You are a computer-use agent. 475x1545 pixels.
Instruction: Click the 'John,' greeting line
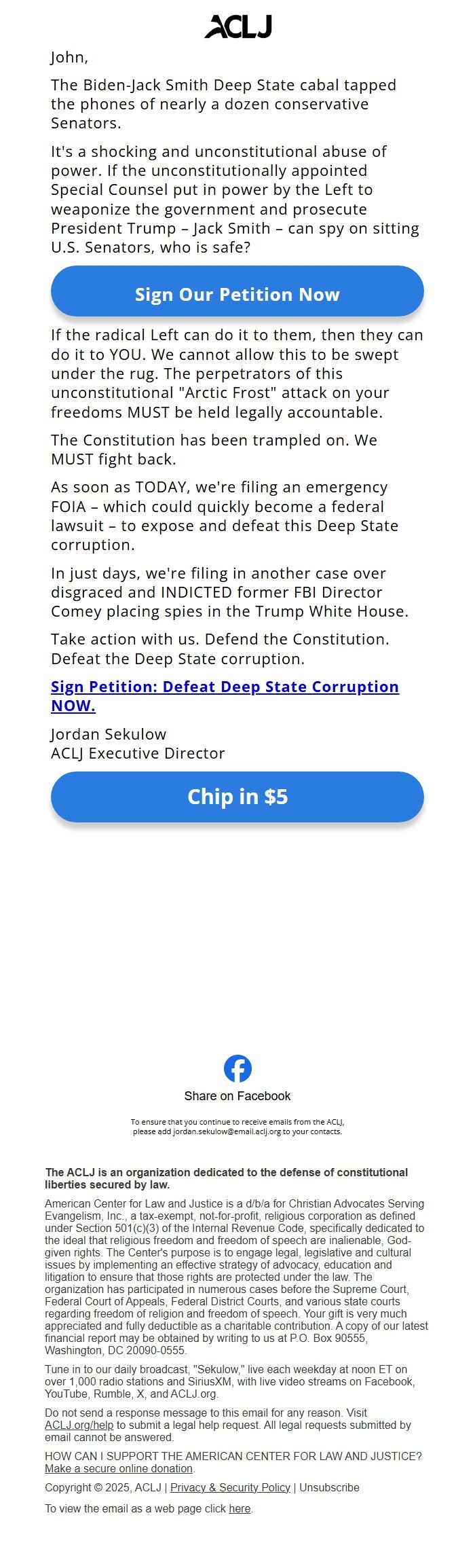69,57
